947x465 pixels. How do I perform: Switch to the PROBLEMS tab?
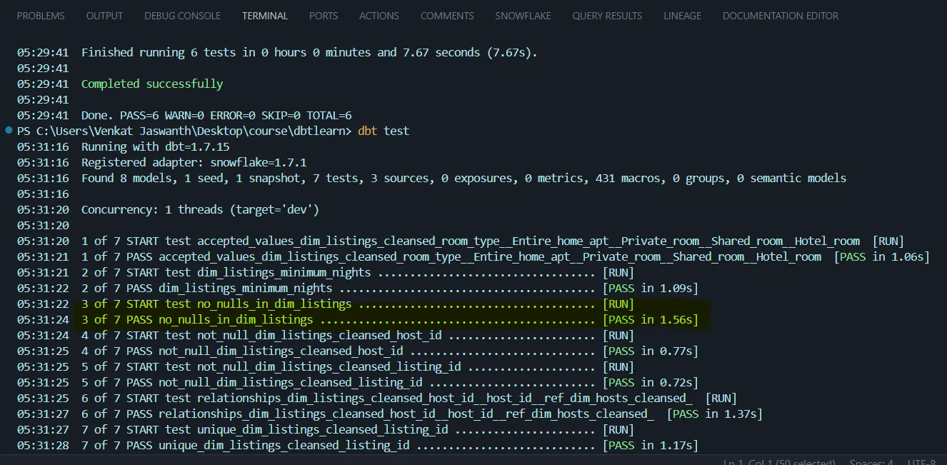(x=41, y=15)
